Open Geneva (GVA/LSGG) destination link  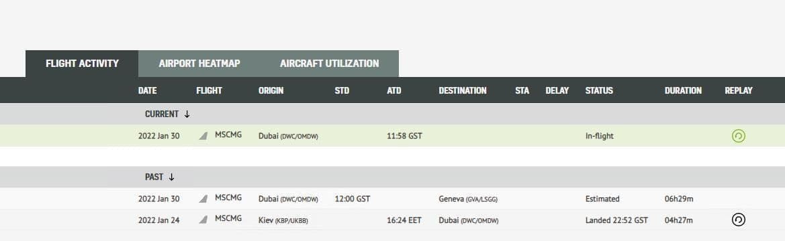pyautogui.click(x=467, y=199)
